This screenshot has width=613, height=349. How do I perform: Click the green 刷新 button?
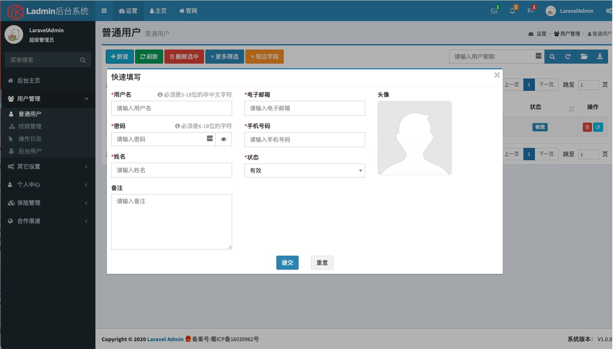[x=149, y=57]
